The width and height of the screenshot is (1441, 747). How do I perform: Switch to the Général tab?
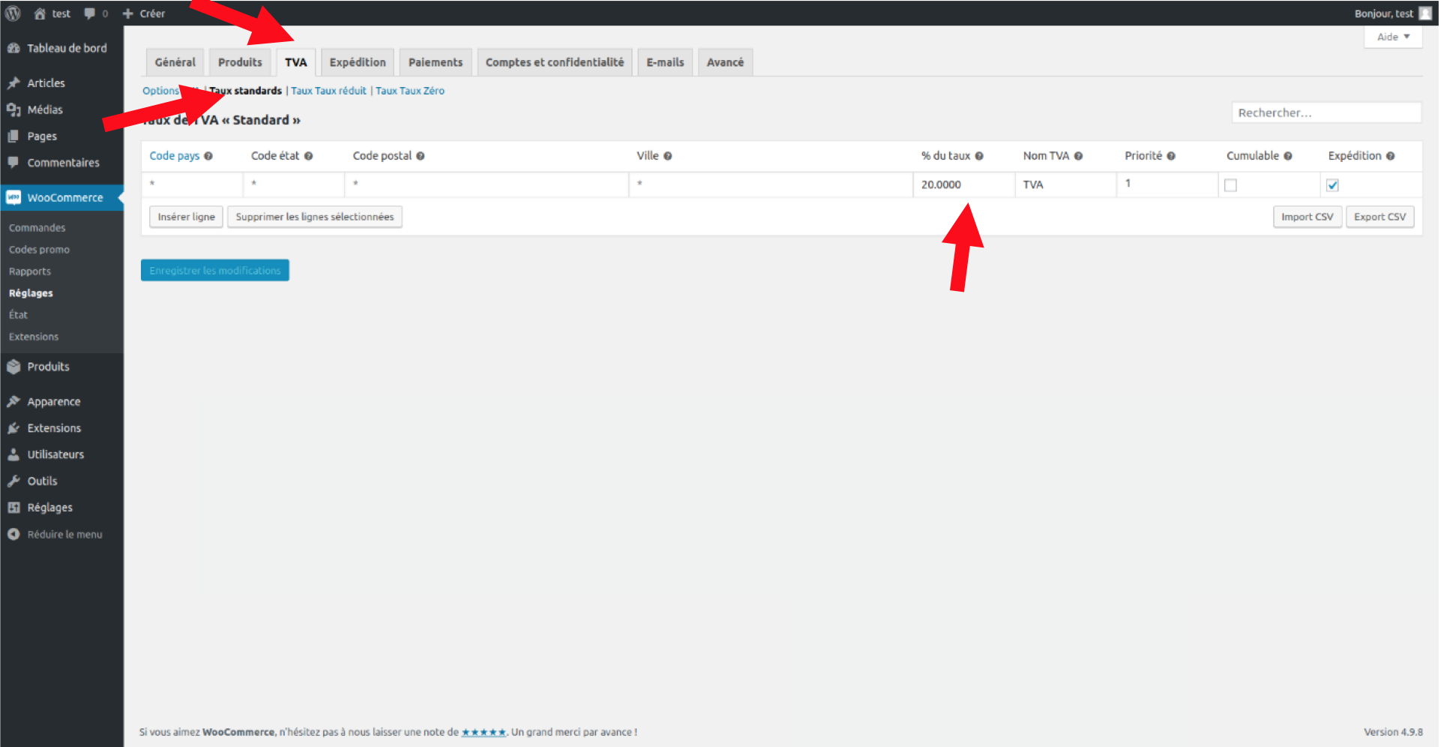pyautogui.click(x=175, y=62)
